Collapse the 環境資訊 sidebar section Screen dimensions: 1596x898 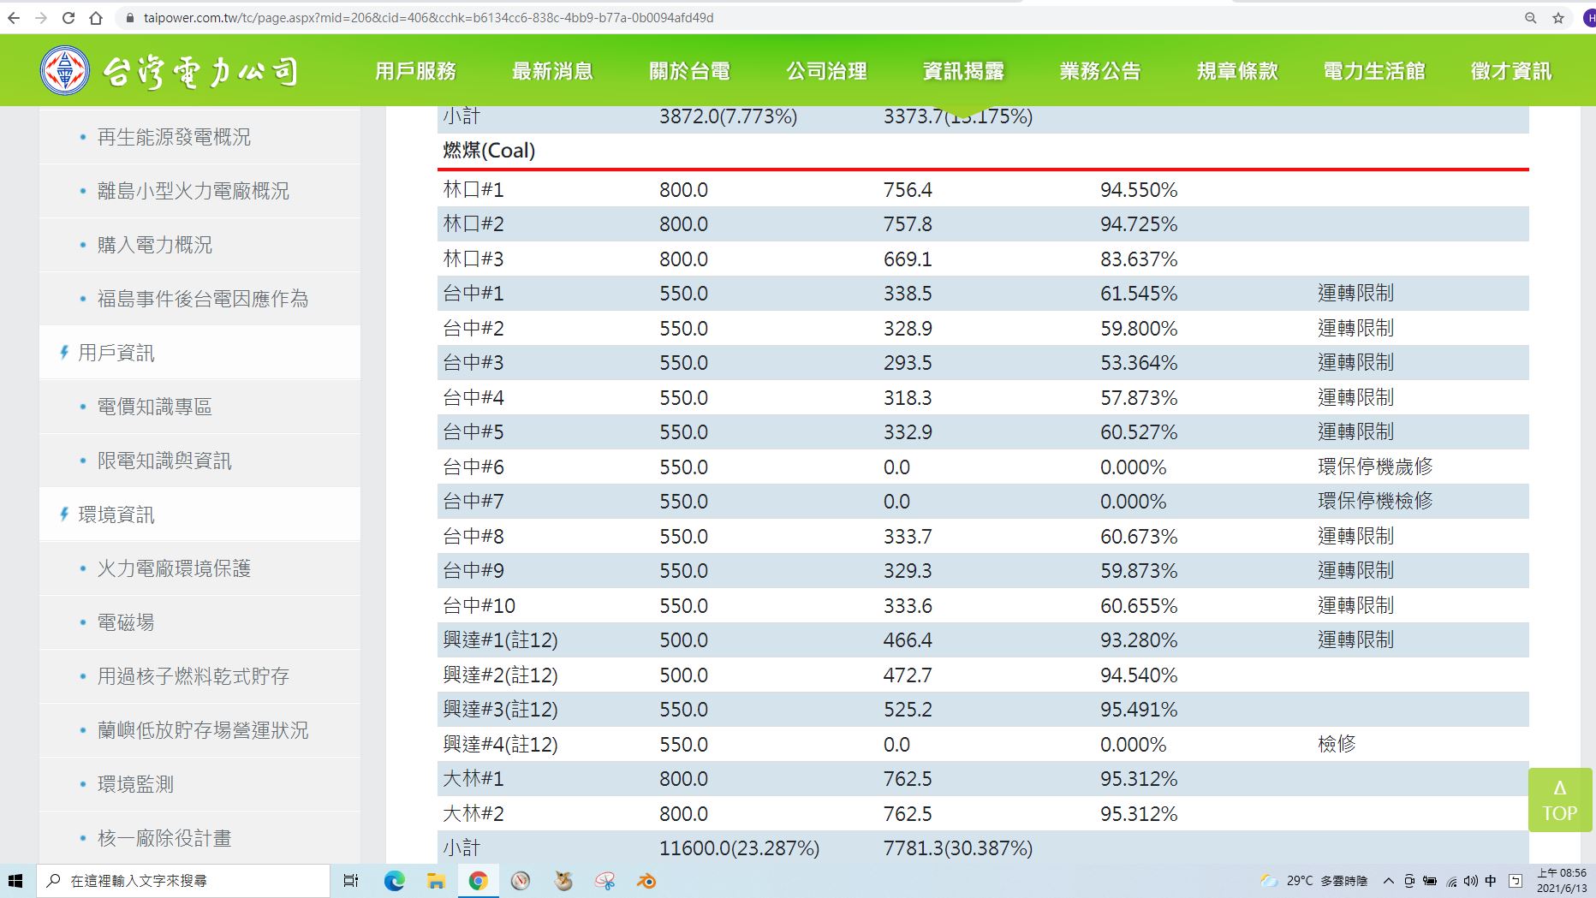point(116,514)
